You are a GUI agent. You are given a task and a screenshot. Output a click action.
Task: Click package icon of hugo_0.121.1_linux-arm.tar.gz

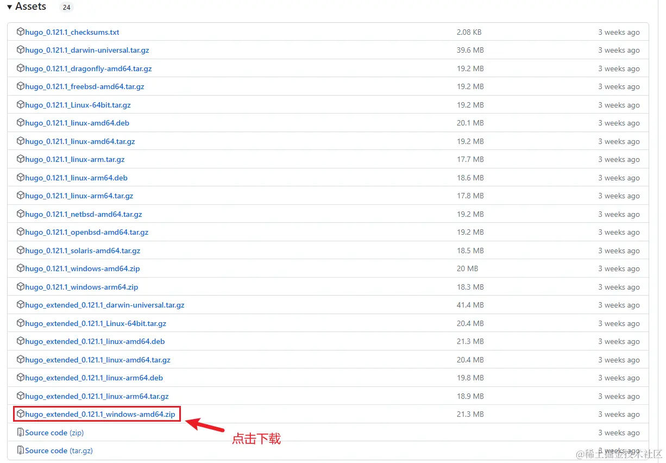(x=21, y=159)
